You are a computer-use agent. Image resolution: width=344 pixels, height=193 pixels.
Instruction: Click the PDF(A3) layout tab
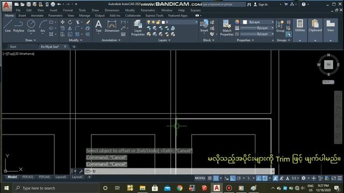coord(28,177)
